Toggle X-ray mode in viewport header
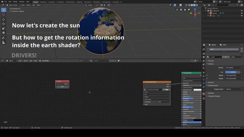Image resolution: width=244 pixels, height=137 pixels. click(x=186, y=5)
